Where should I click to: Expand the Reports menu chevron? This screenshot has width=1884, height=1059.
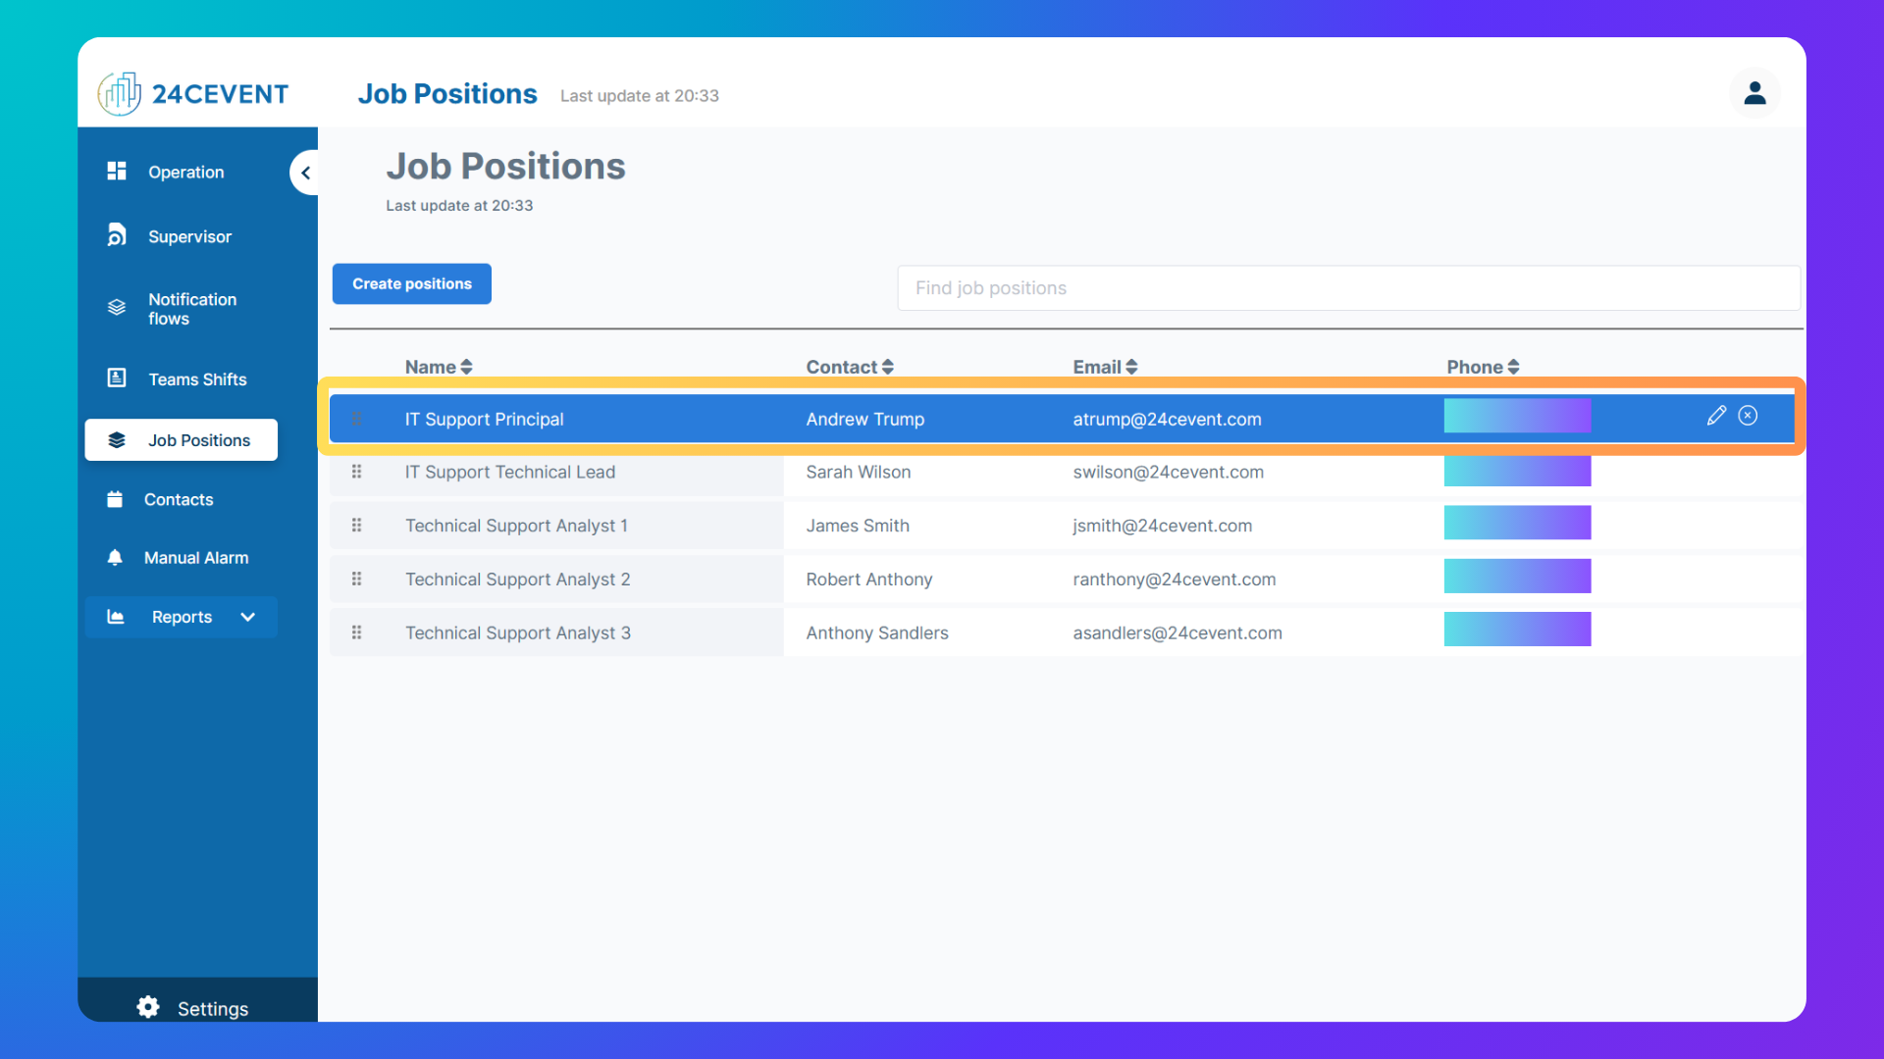247,617
